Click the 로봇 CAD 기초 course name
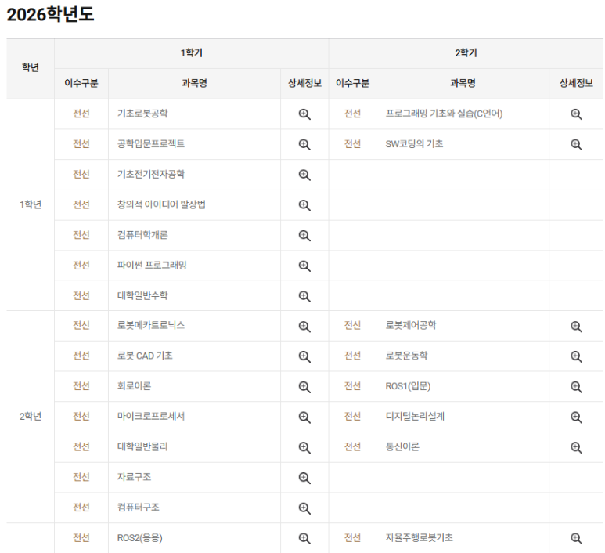This screenshot has height=553, width=605. (x=145, y=356)
